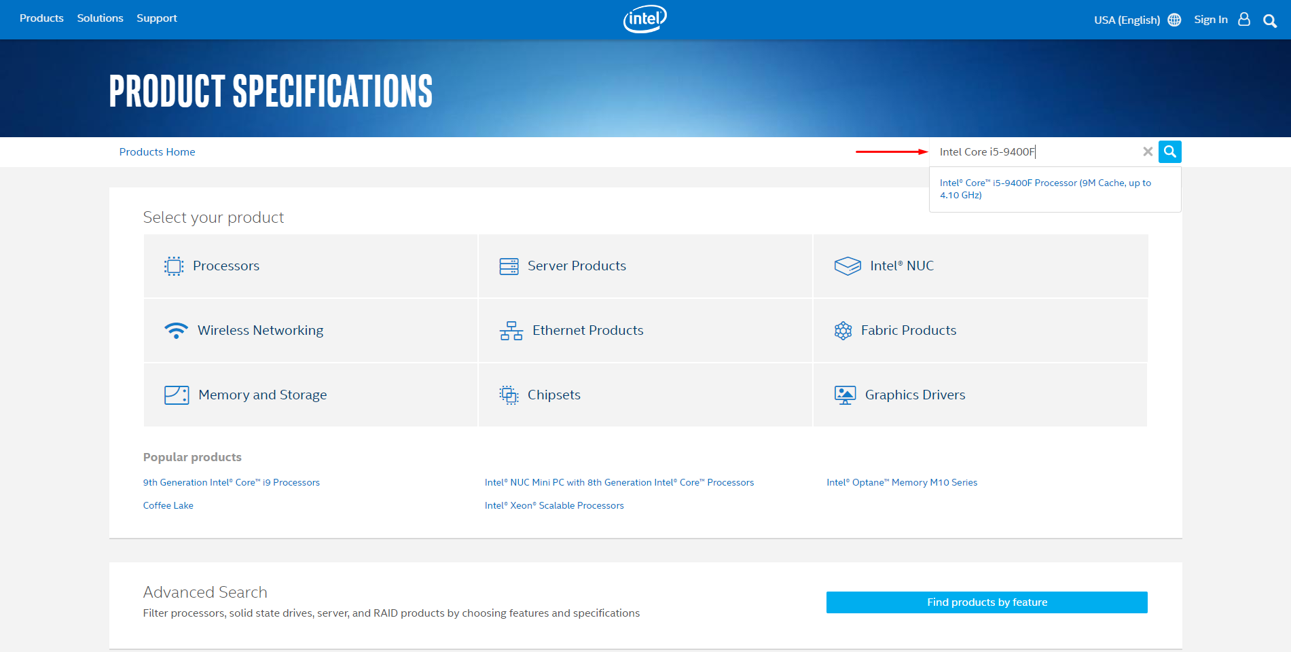Open the Memory and Storage category label
Screen dimensions: 1291x652
262,395
